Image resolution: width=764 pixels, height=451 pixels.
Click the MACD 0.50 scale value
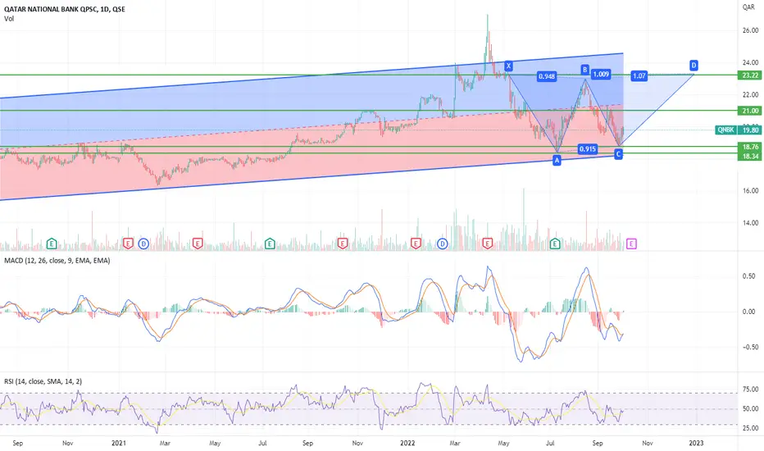(749, 276)
